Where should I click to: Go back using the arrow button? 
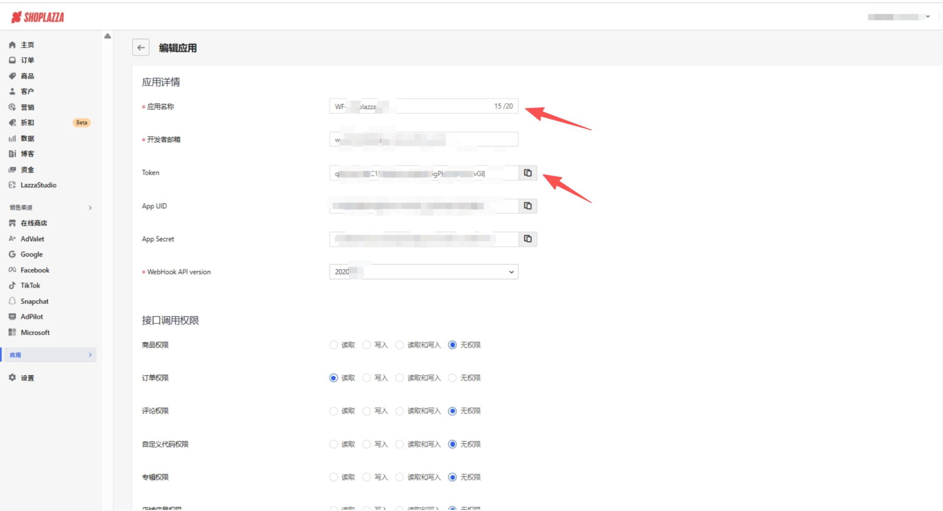141,47
